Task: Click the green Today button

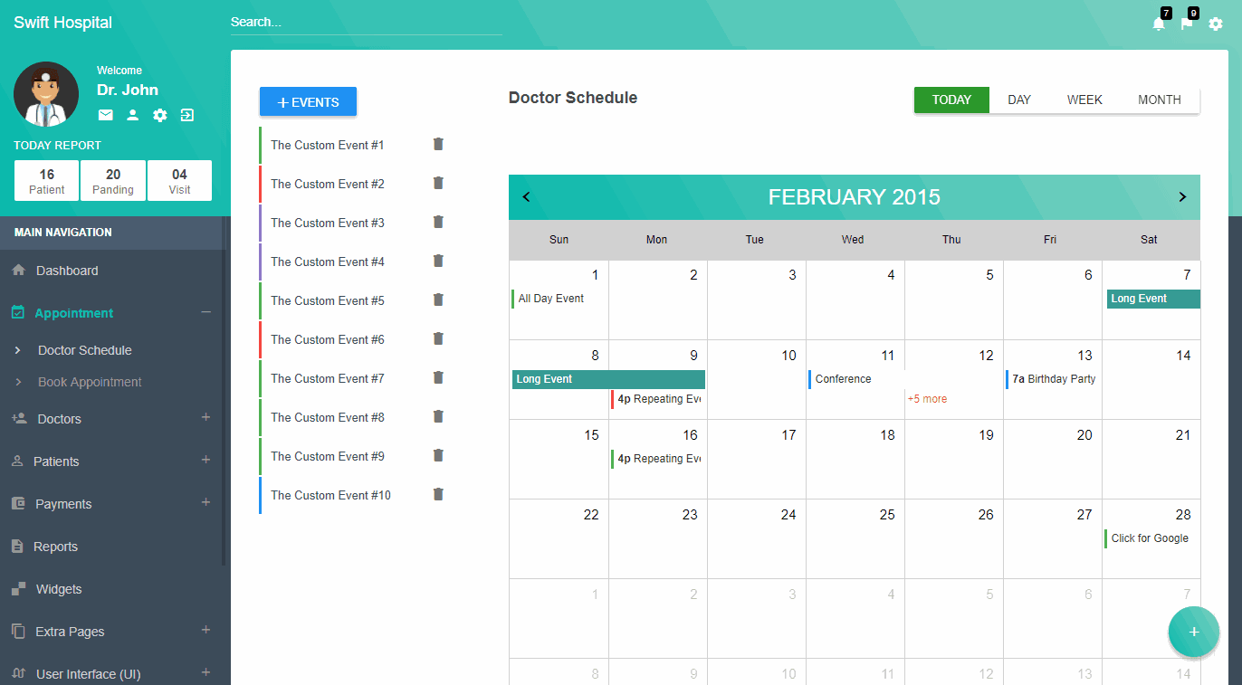Action: (x=951, y=100)
